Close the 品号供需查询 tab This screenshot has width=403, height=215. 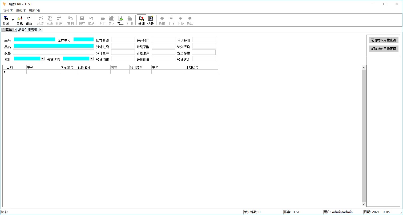point(41,30)
